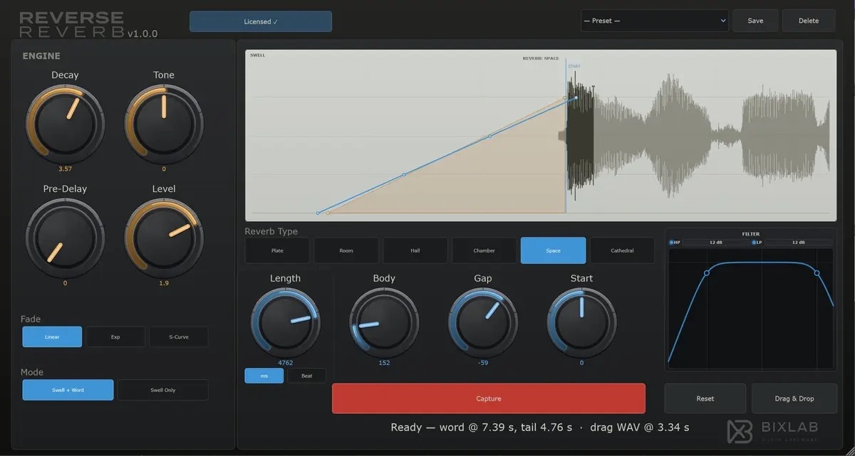
Task: Toggle the LP filter on/off
Action: [x=757, y=243]
